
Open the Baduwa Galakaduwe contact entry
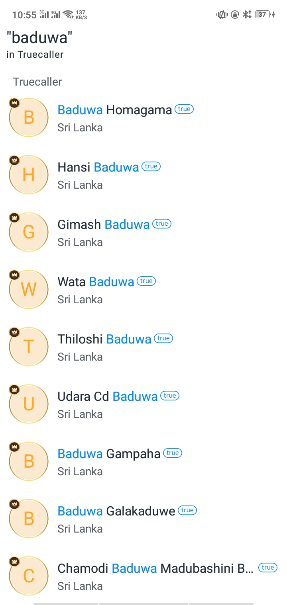coord(143,519)
